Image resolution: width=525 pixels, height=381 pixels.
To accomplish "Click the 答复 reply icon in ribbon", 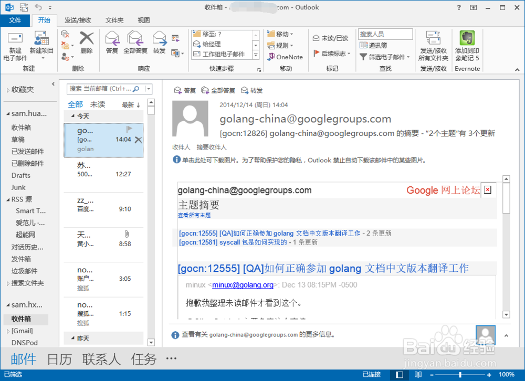I will coord(112,43).
